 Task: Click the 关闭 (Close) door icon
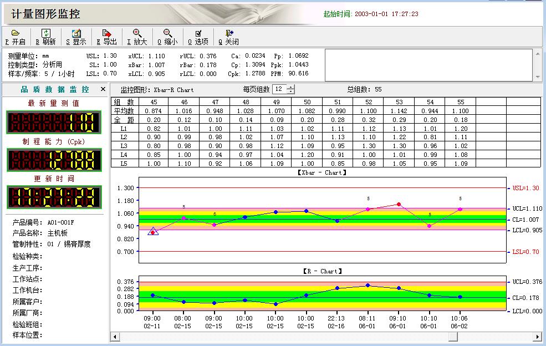[x=228, y=33]
